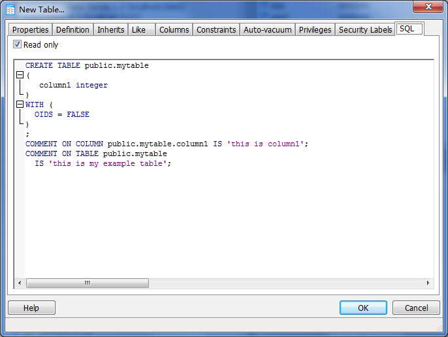View the Security Labels tab
Viewport: 448px width, 337px height.
point(365,30)
